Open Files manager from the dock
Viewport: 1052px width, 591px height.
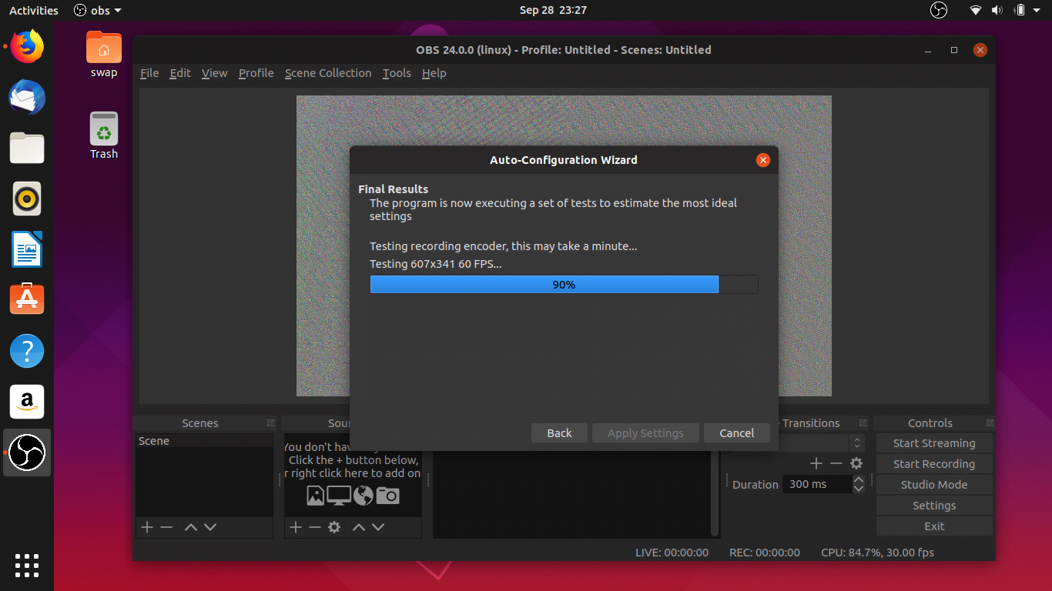point(27,148)
